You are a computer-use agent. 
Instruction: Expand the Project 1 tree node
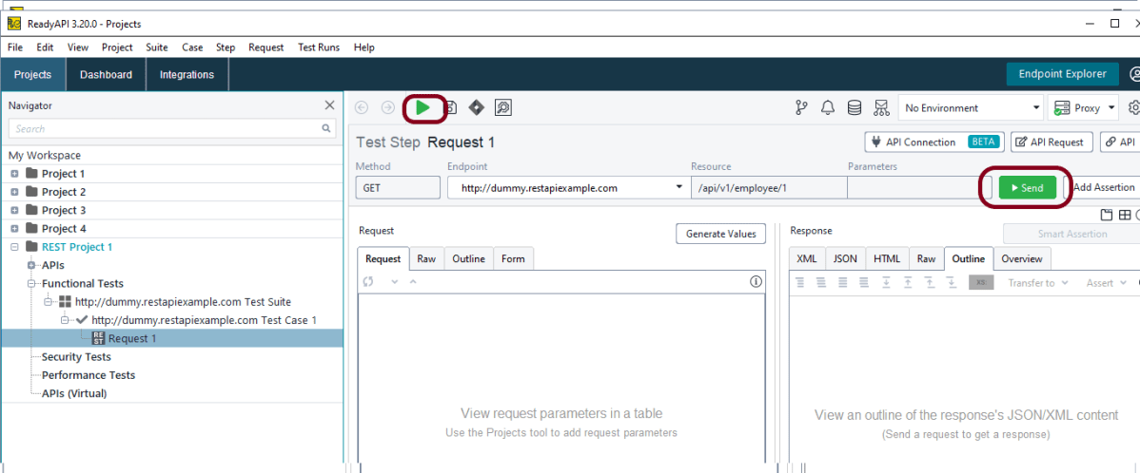(14, 174)
